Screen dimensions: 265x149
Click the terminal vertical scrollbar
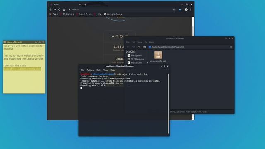click(x=168, y=104)
